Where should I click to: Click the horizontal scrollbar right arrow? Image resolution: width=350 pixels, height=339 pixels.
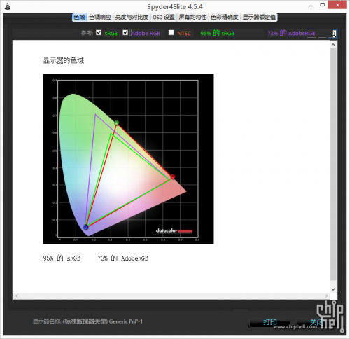(326, 296)
